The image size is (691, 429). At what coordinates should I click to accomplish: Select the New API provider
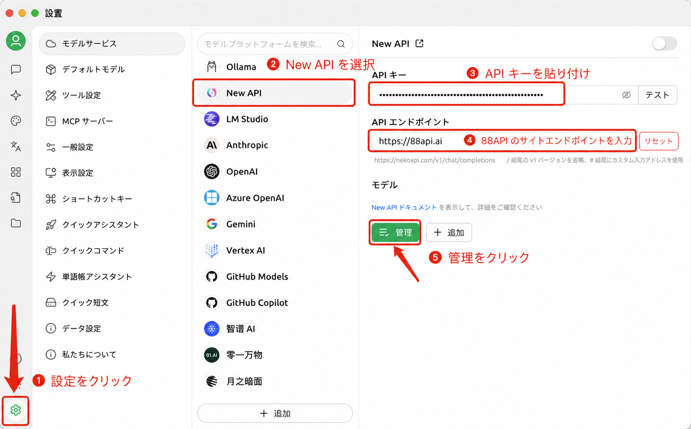pyautogui.click(x=275, y=93)
